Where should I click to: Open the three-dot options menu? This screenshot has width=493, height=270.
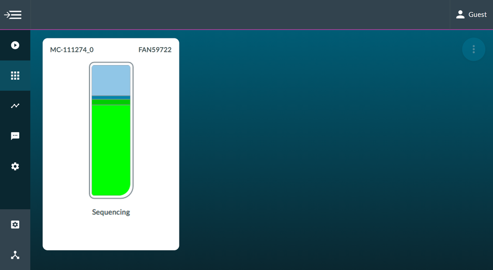point(473,49)
